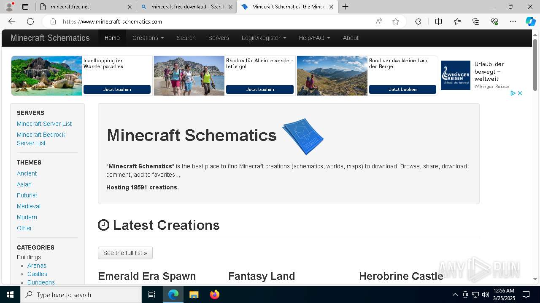540x303 pixels.
Task: Show hidden tray icons chevron
Action: (x=455, y=295)
